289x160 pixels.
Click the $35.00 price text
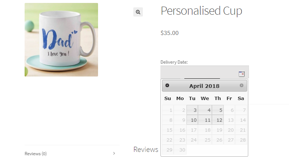tap(170, 33)
